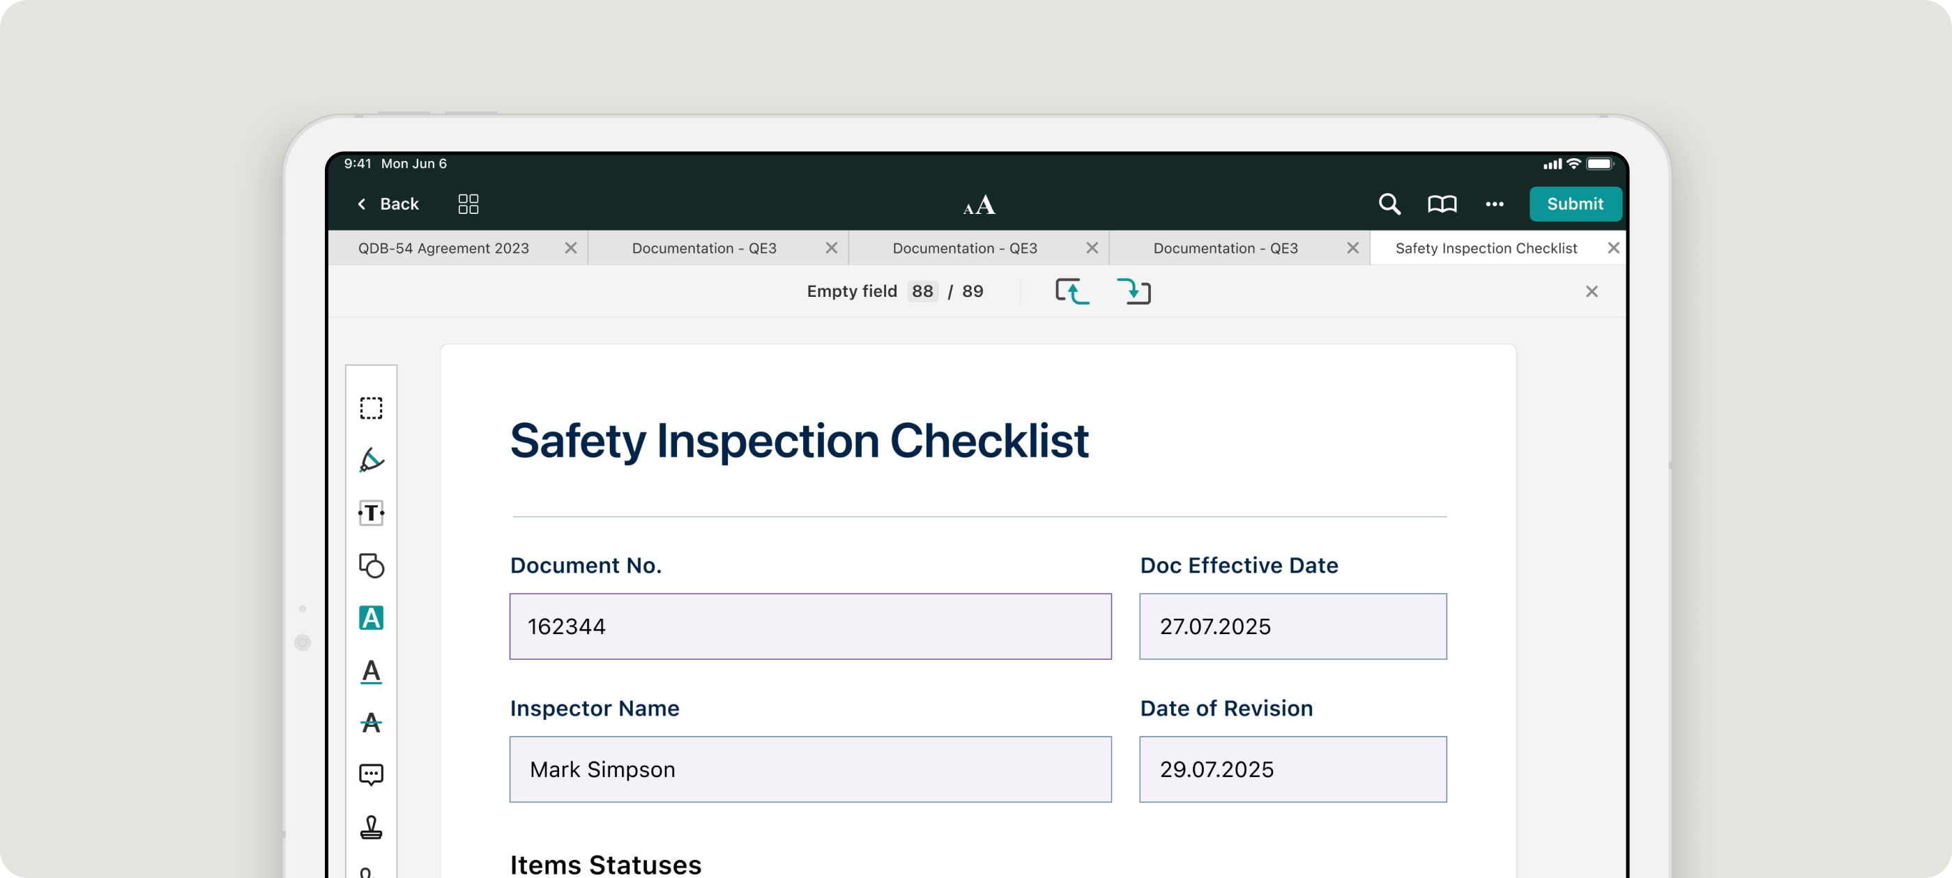The width and height of the screenshot is (1952, 878).
Task: Go to previous empty field
Action: [1072, 292]
